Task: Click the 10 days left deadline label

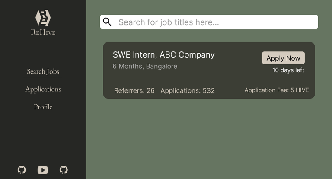Action: (288, 70)
